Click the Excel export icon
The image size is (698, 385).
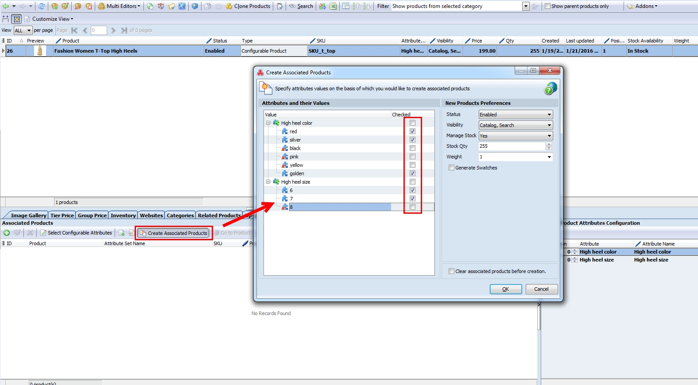333,6
